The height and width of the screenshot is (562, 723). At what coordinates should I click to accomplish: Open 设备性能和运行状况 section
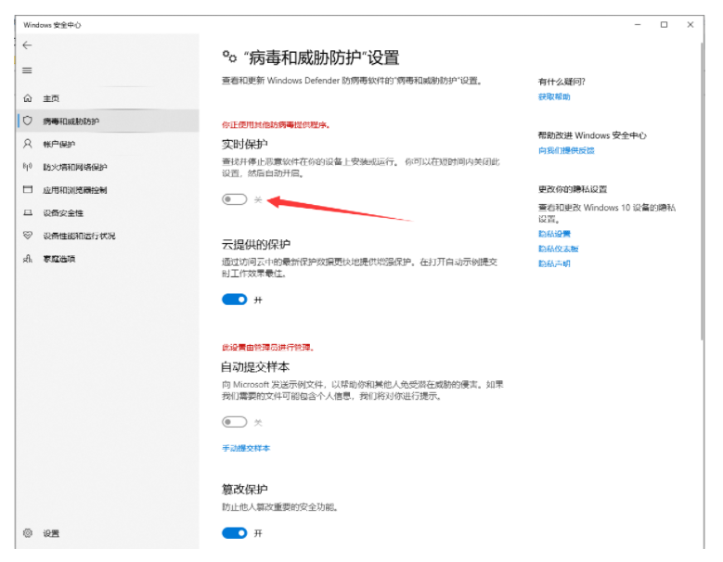79,236
